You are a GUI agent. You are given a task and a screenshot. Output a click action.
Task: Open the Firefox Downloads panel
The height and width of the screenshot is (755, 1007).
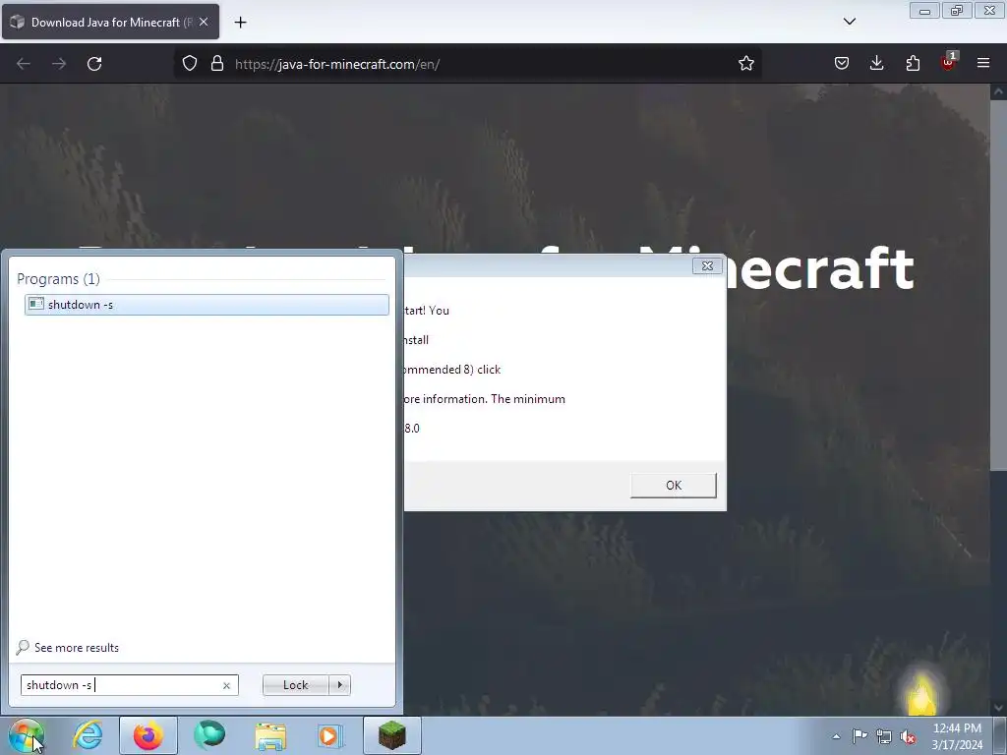[876, 63]
